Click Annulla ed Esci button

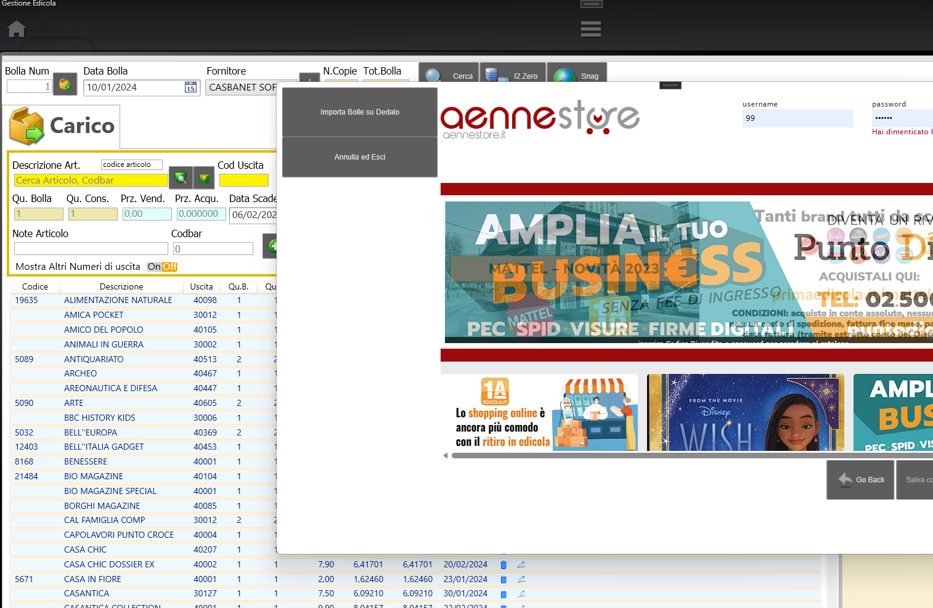360,157
